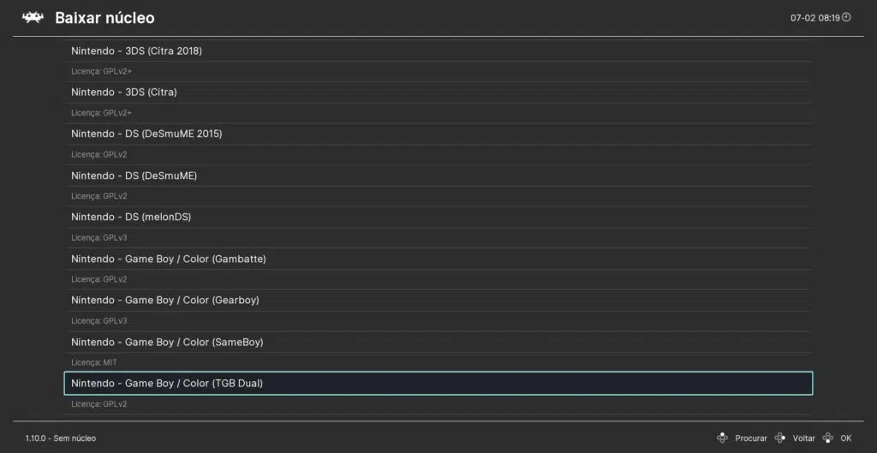Image resolution: width=877 pixels, height=453 pixels.
Task: Choose Nintendo - DS (DeSmuME) core
Action: (x=438, y=176)
